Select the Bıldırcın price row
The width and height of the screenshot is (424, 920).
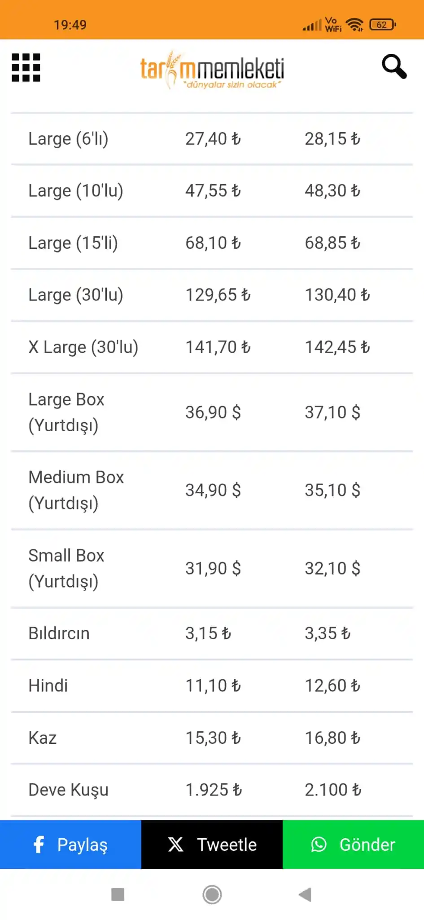(x=212, y=633)
